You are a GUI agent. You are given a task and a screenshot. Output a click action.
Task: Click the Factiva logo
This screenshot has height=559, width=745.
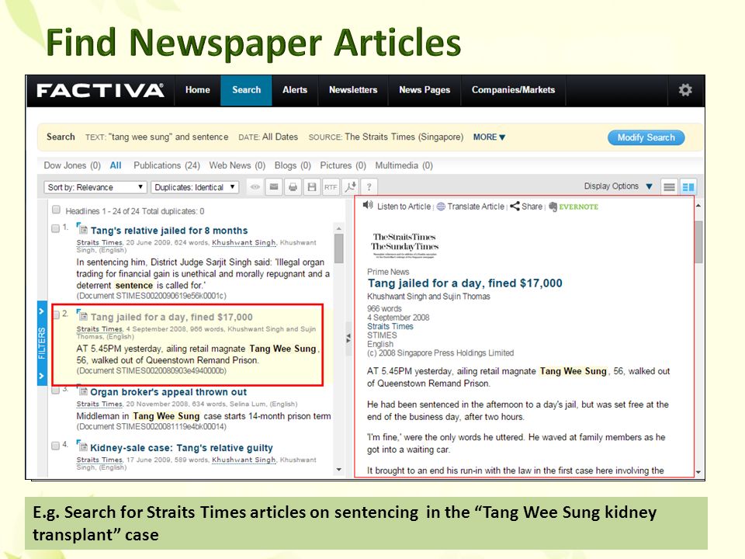coord(100,90)
